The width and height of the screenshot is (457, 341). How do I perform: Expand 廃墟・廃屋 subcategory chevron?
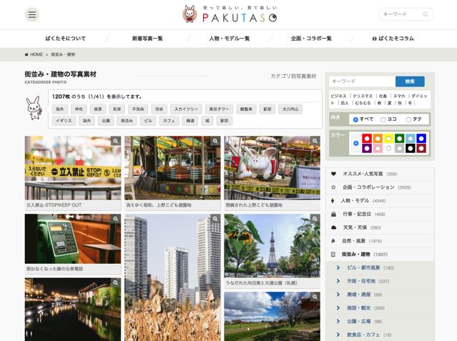click(x=338, y=295)
